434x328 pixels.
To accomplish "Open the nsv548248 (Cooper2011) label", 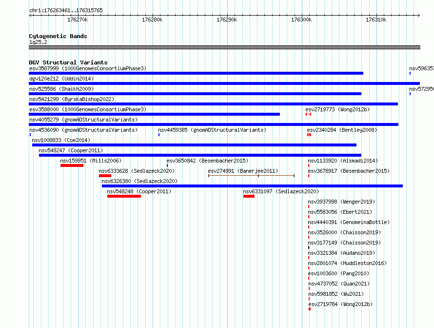I will 139,191.
